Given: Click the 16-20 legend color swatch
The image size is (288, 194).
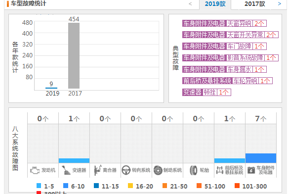Looking at the screenshot, I should tap(130, 186).
